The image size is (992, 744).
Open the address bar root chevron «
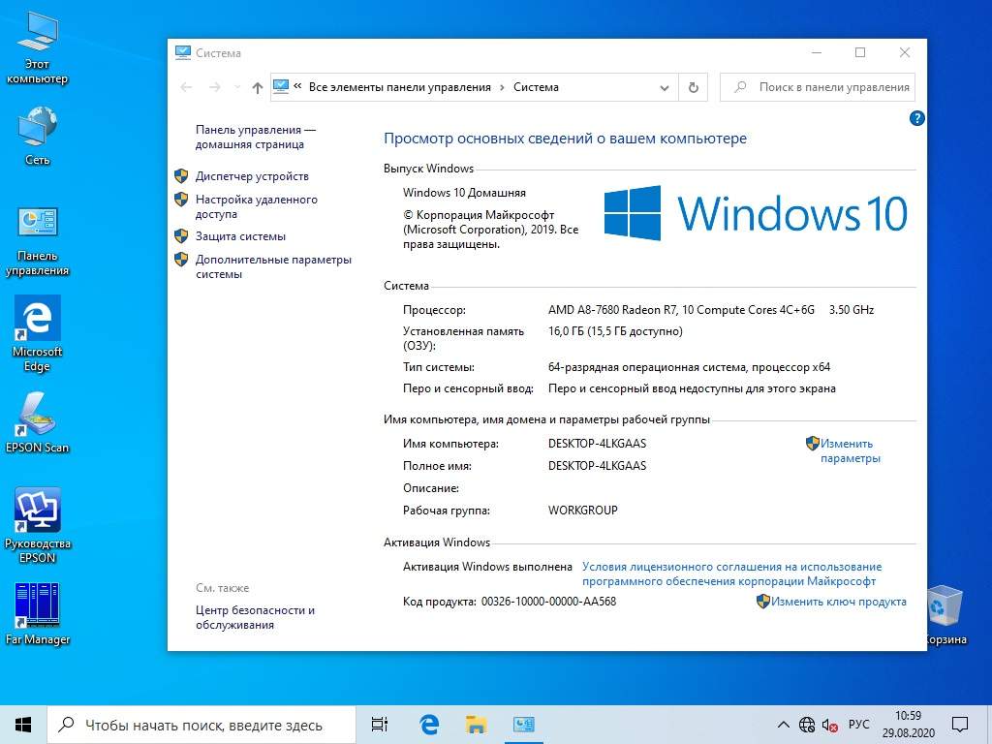pos(297,86)
